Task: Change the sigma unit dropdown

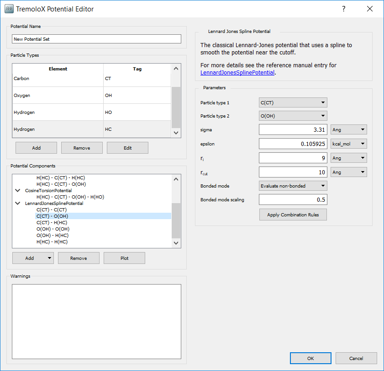Action: (x=349, y=129)
